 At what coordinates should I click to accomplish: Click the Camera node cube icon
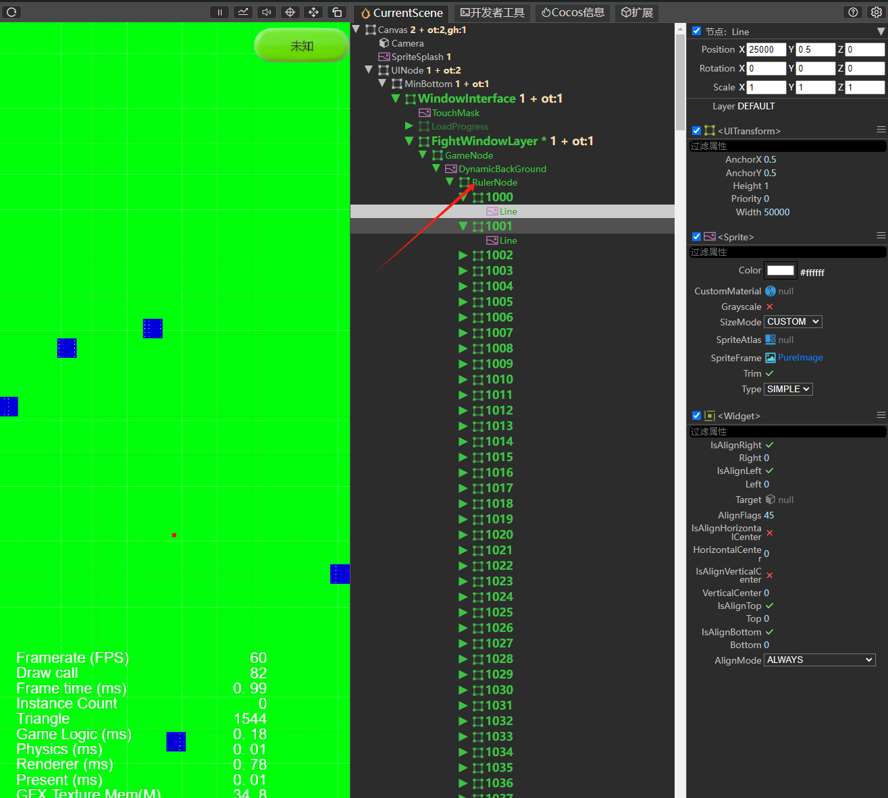tap(384, 43)
